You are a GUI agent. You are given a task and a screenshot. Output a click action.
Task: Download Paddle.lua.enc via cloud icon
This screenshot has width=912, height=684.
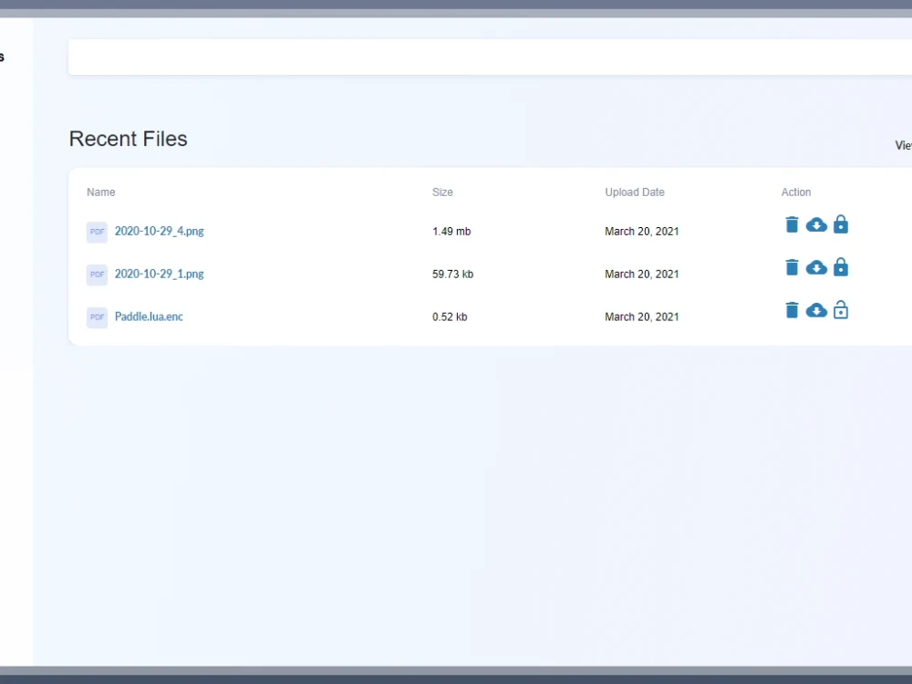coord(816,310)
